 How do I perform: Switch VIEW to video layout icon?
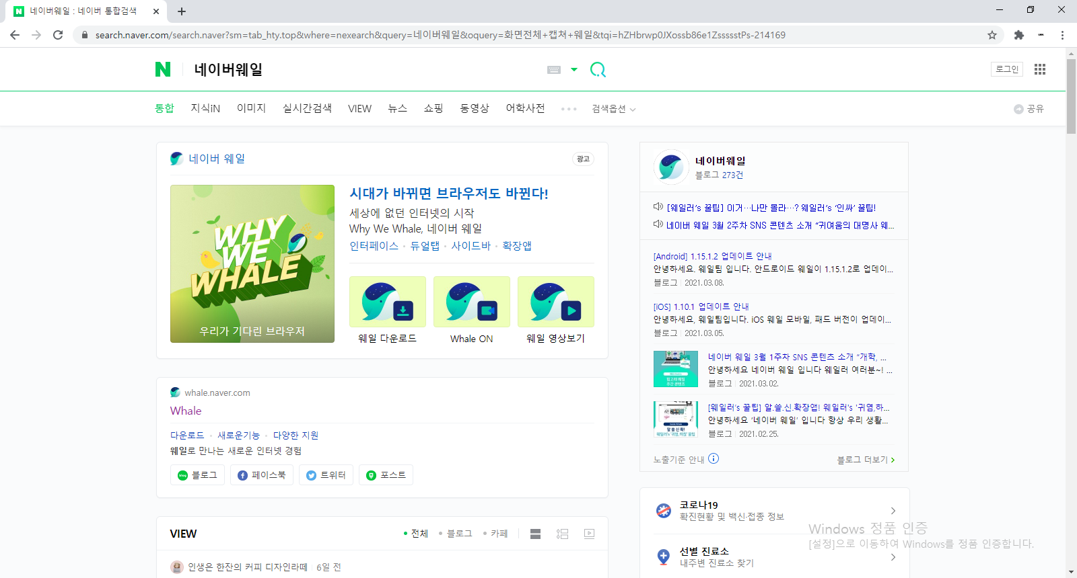click(590, 534)
